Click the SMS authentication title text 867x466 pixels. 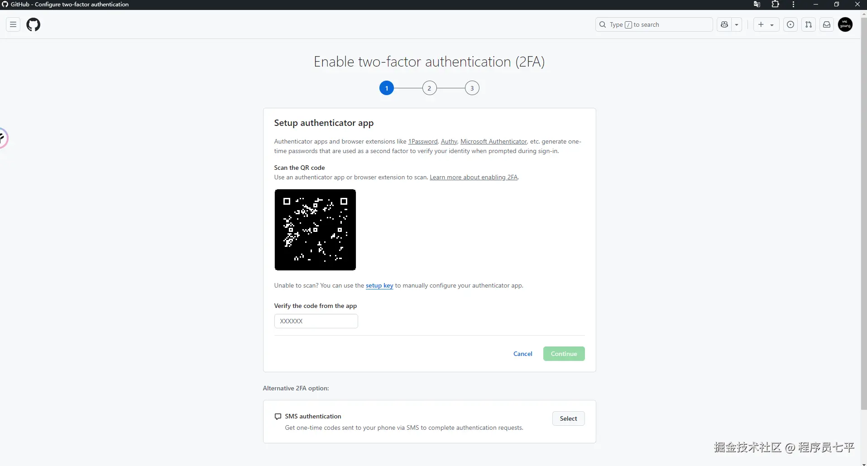click(x=313, y=416)
